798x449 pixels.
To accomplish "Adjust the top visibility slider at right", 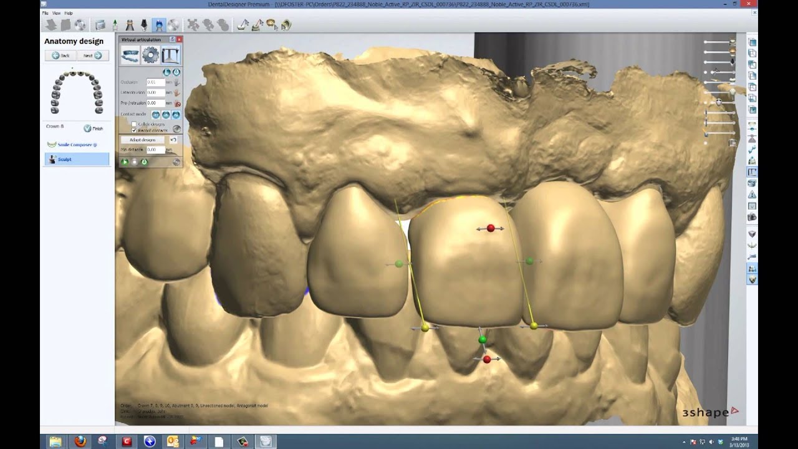I will (x=719, y=42).
